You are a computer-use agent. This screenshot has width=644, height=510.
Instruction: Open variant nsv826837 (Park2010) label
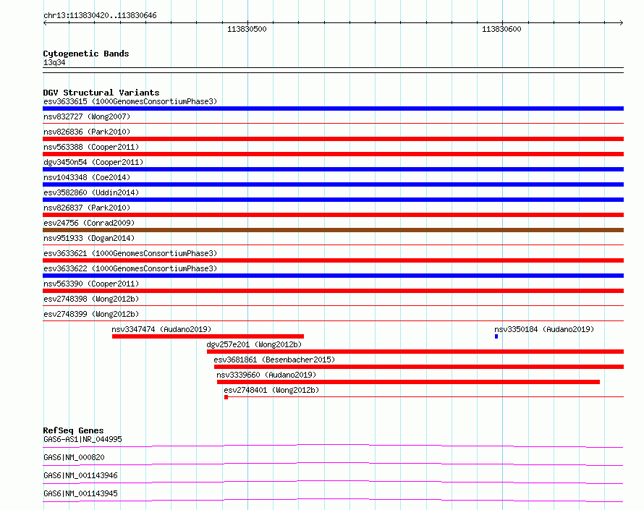(87, 208)
